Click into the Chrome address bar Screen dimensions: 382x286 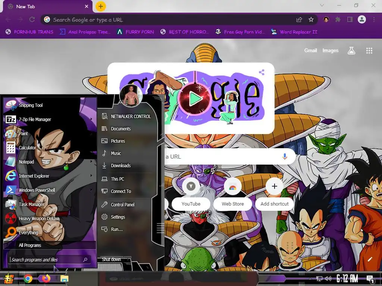[170, 20]
